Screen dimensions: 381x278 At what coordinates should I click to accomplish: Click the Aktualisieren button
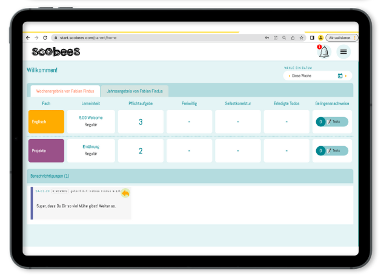click(342, 38)
